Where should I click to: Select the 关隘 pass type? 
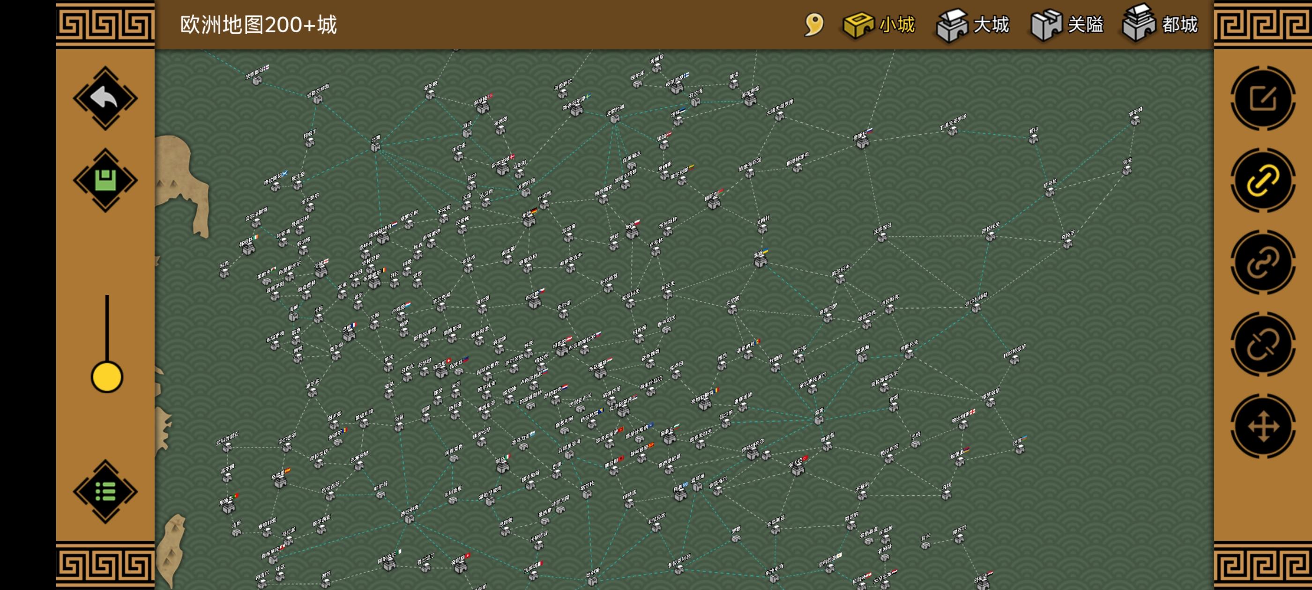point(1067,24)
